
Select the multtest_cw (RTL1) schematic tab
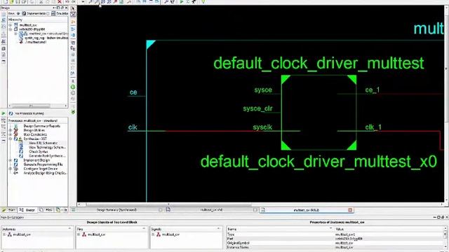307,210
